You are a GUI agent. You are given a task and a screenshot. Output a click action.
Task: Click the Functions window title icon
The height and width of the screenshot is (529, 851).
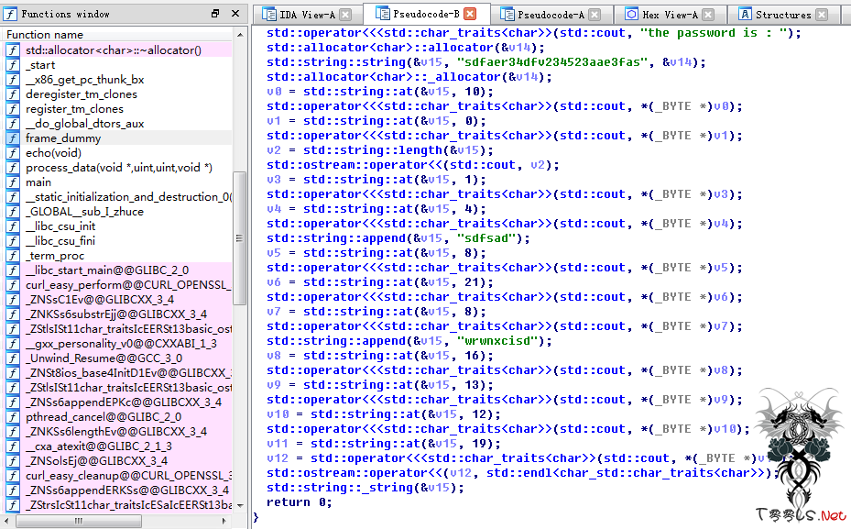pyautogui.click(x=10, y=14)
